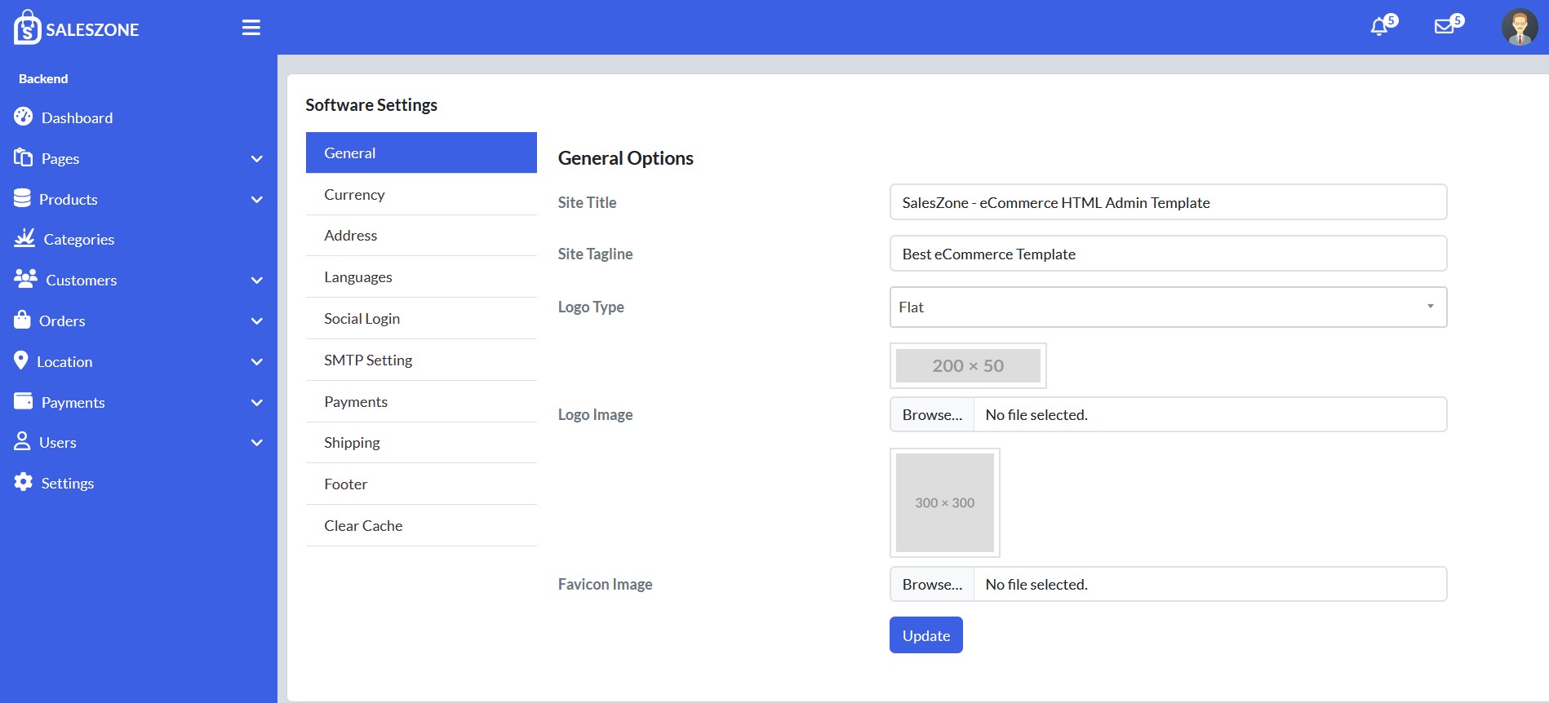
Task: Open the Payments settings tab
Action: (x=421, y=402)
